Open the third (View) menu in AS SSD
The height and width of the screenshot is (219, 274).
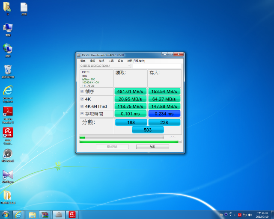coord(102,61)
